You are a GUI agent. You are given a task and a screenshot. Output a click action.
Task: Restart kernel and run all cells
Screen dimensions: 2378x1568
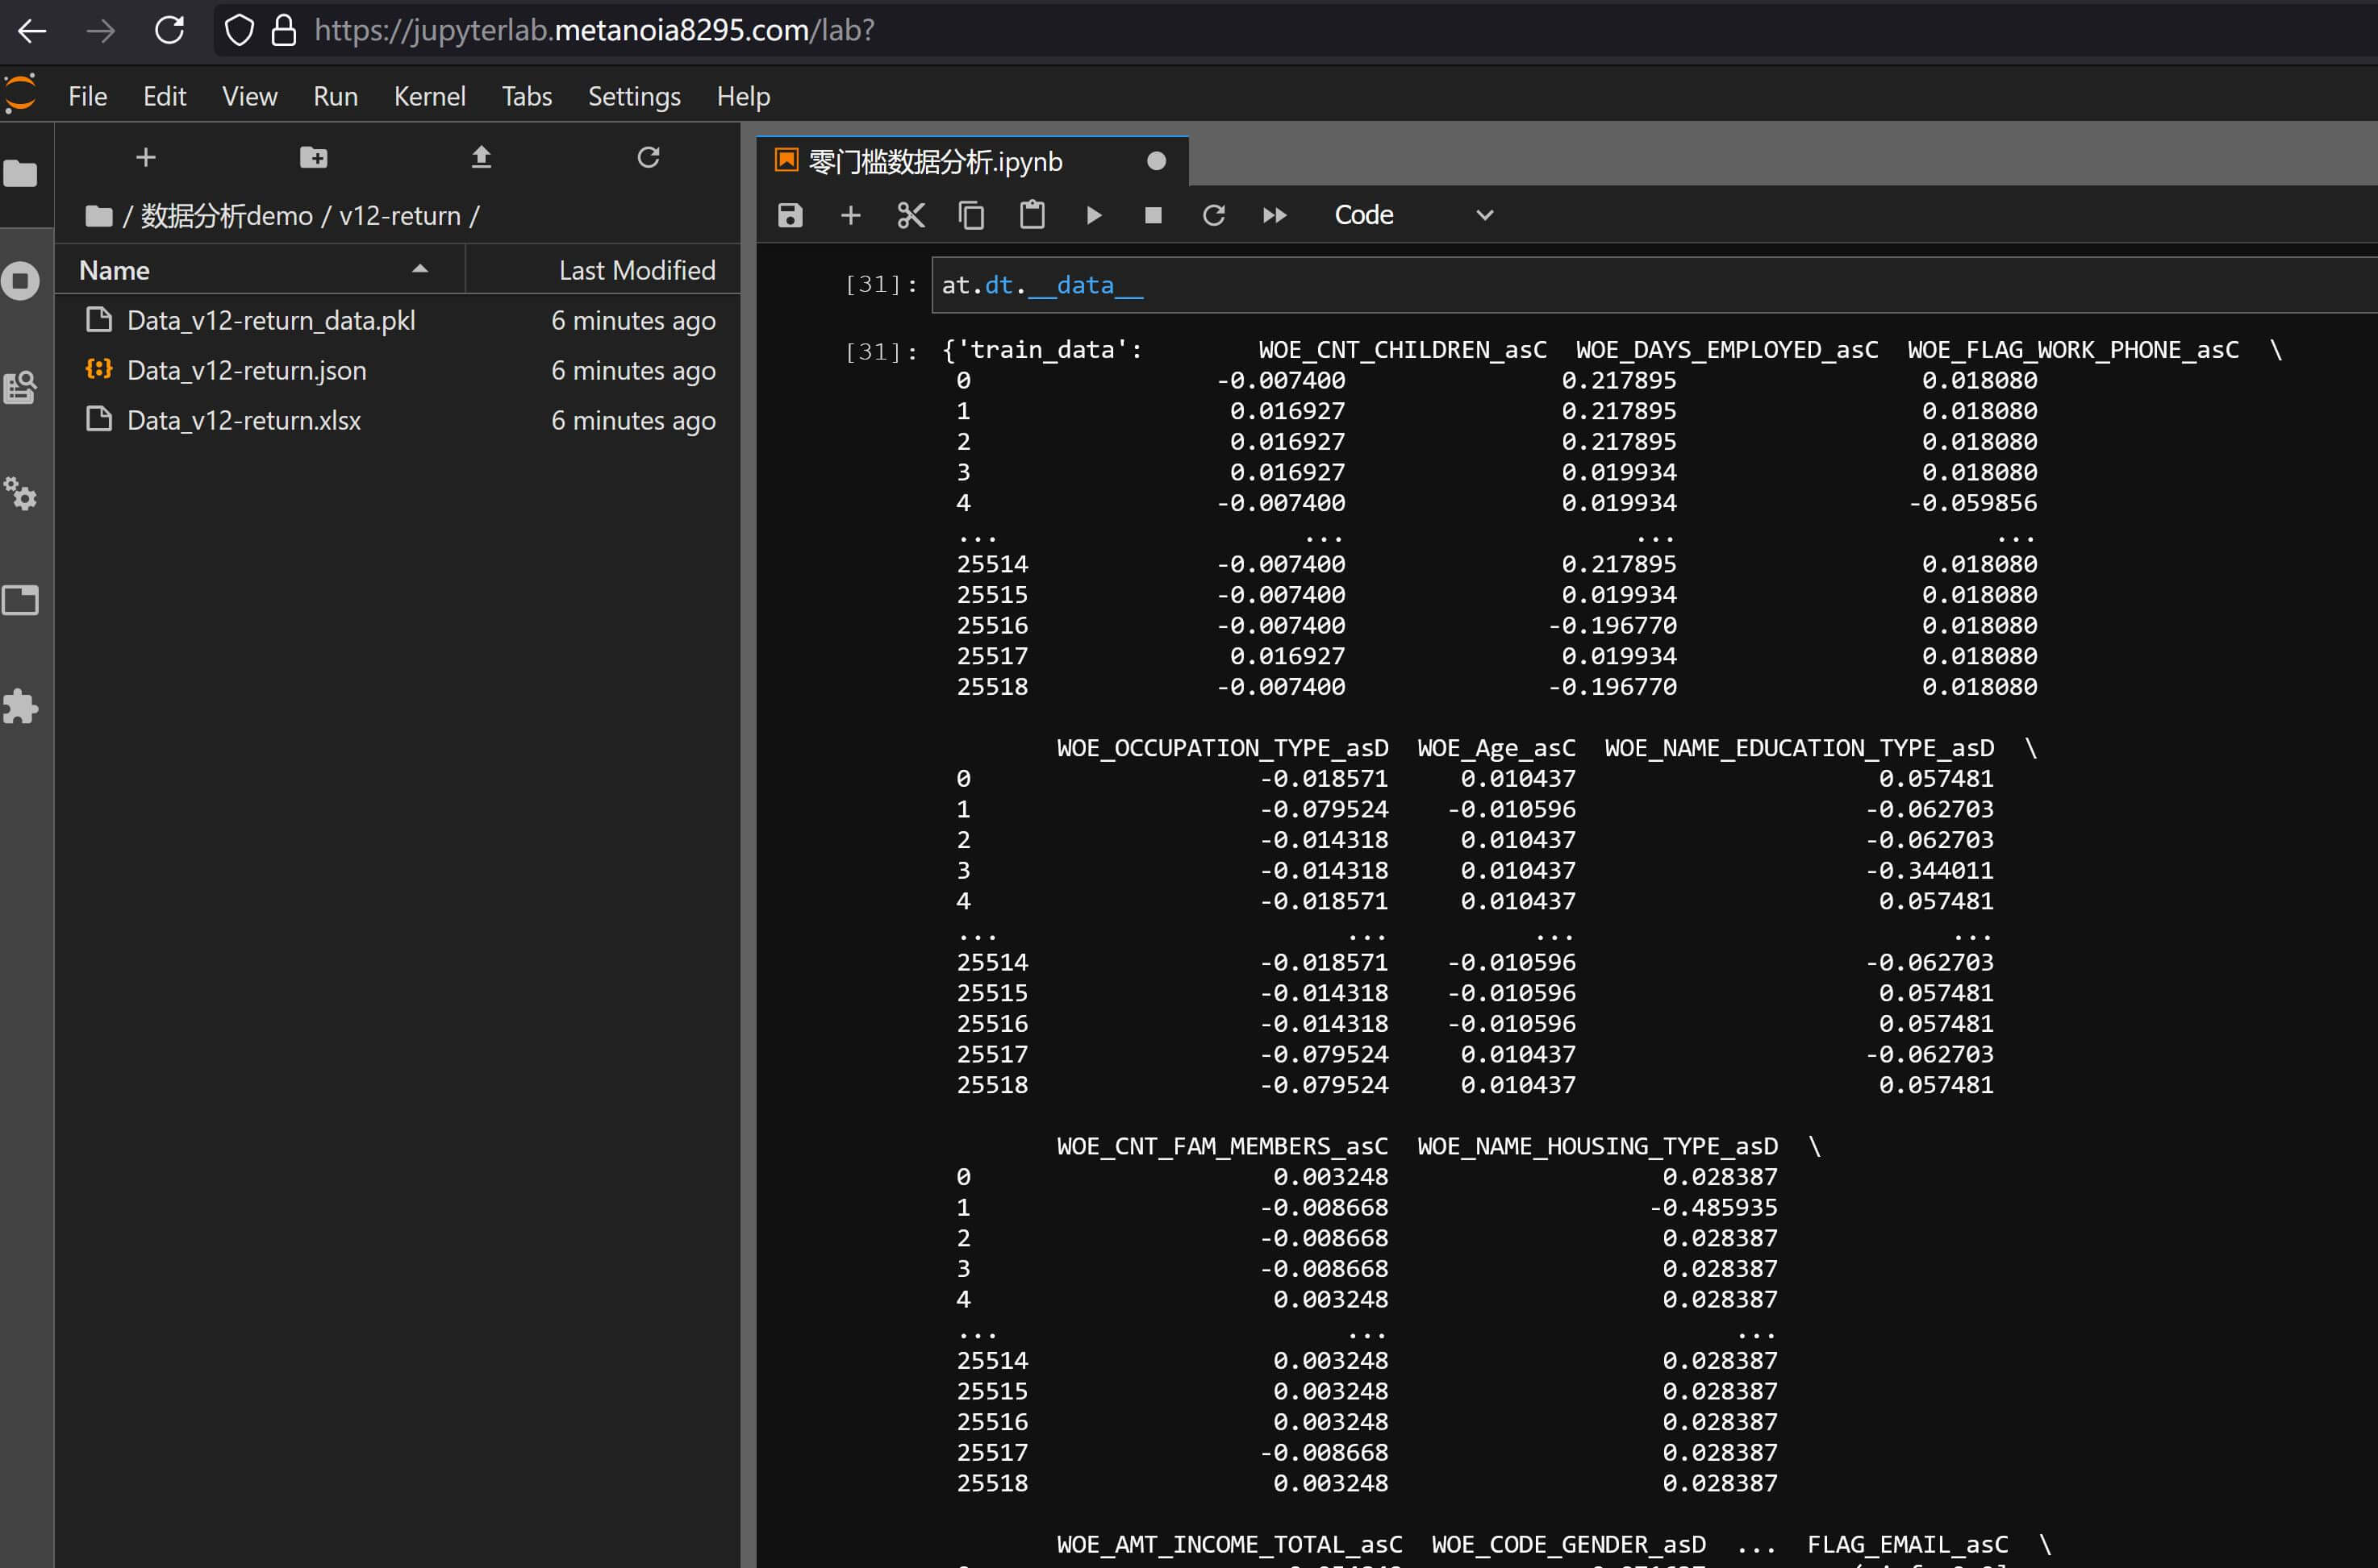1274,215
